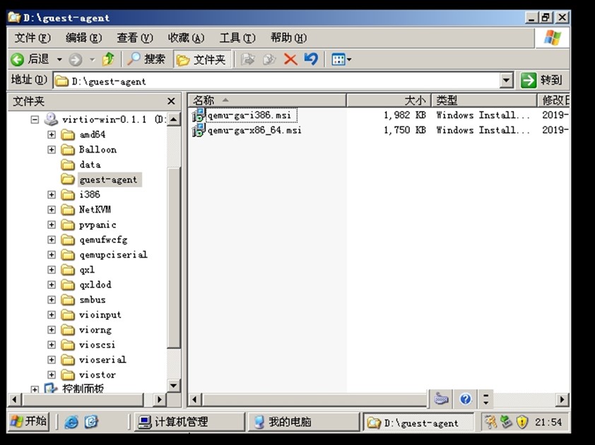Open the 帮助(H) menu
This screenshot has width=595, height=445.
click(x=288, y=38)
